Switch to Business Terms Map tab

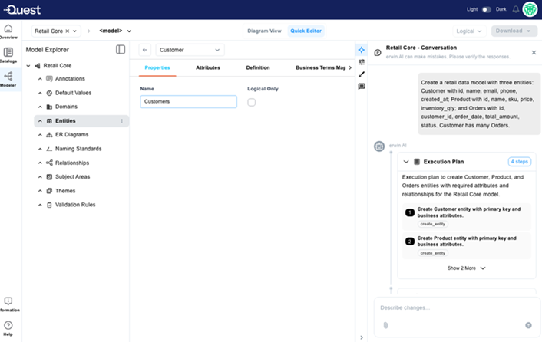pyautogui.click(x=320, y=67)
